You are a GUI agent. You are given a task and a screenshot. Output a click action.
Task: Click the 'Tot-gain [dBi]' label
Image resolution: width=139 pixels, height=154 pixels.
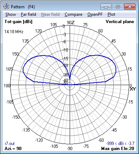18,22
